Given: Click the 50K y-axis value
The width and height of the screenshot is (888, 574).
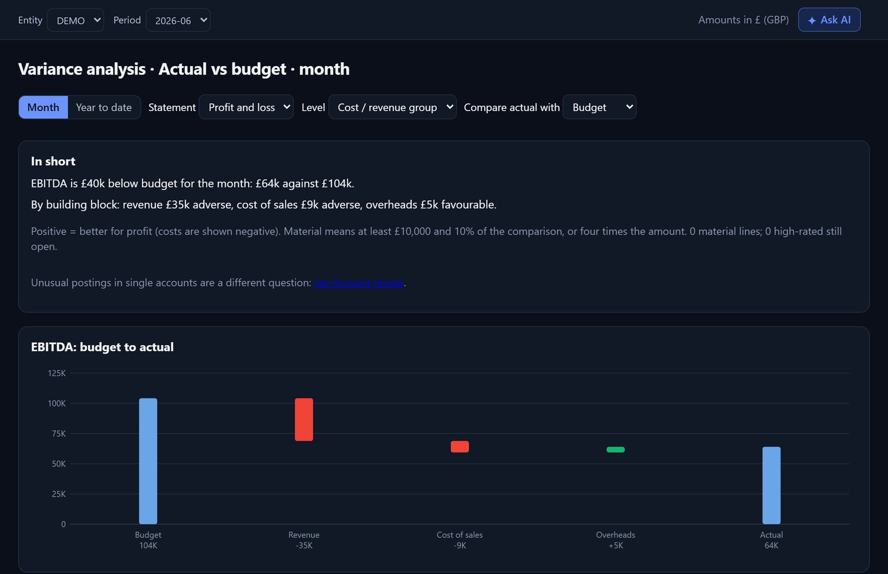Looking at the screenshot, I should click(x=59, y=464).
